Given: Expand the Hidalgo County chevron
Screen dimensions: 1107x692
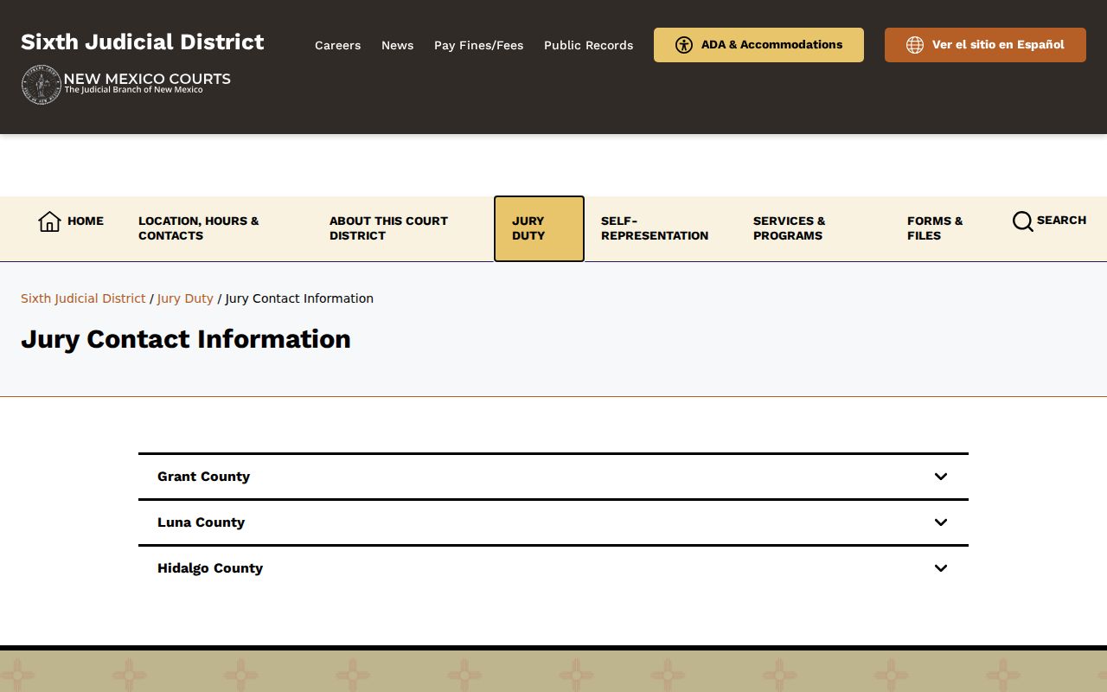Looking at the screenshot, I should [x=941, y=568].
